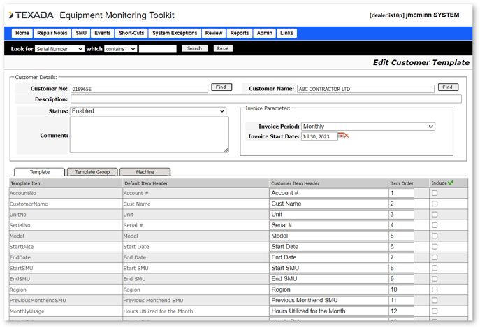Viewport: 480px width, 328px height.
Task: Clear the Invoice Start Date with red X
Action: (x=347, y=136)
